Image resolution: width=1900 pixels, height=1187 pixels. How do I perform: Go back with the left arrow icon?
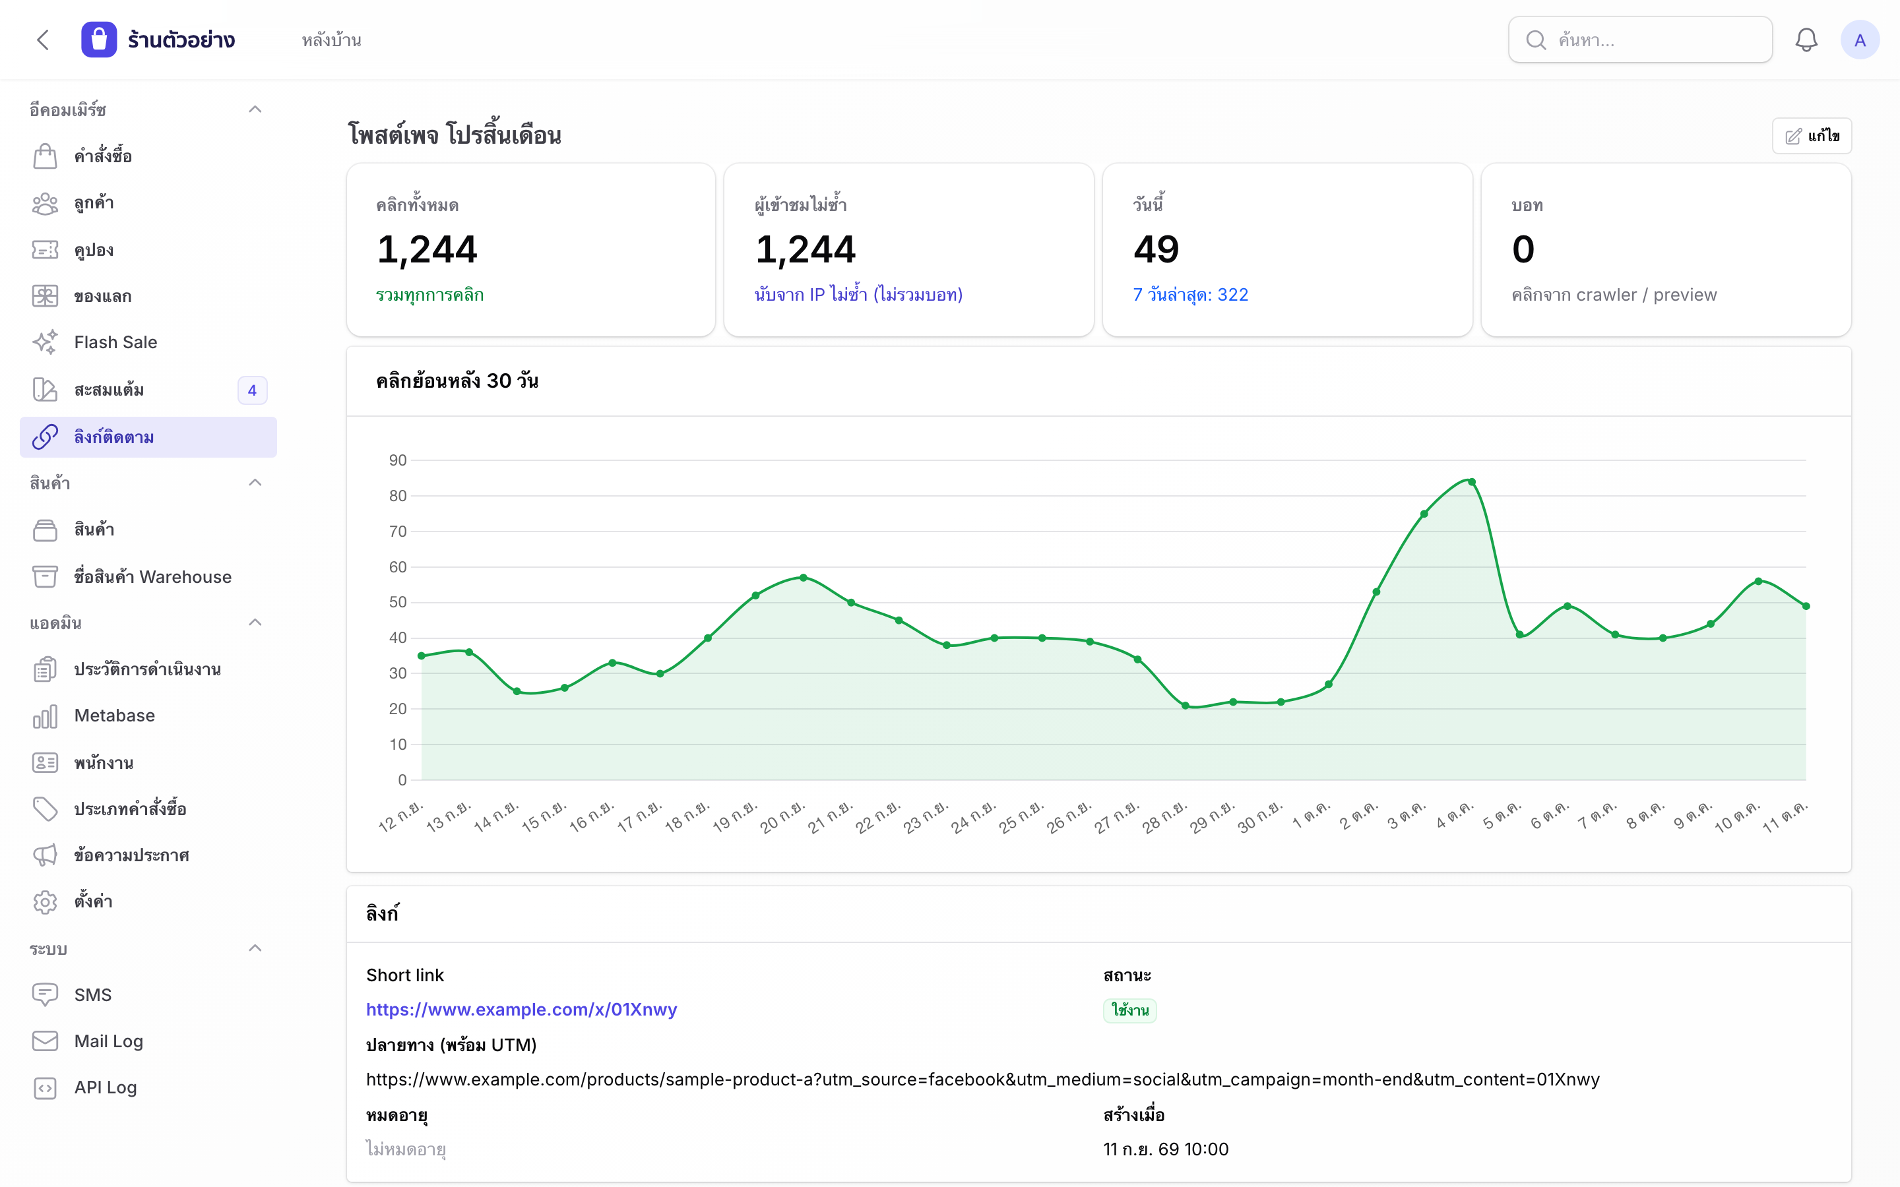tap(43, 40)
